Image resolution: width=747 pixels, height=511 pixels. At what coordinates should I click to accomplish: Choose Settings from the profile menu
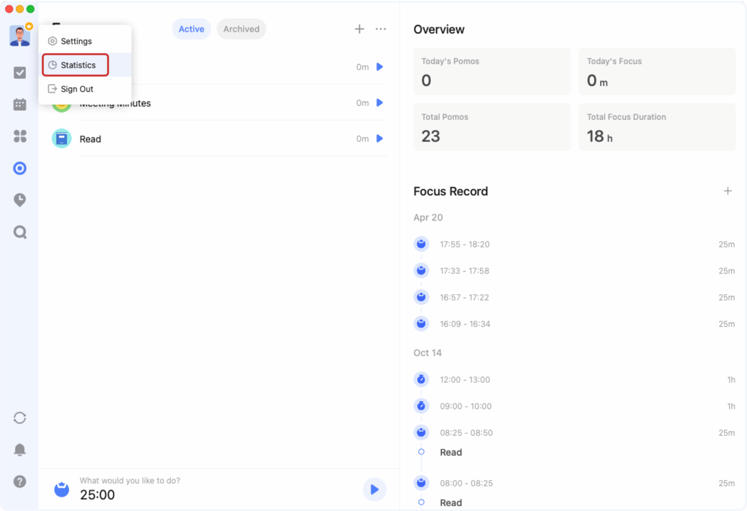point(76,41)
